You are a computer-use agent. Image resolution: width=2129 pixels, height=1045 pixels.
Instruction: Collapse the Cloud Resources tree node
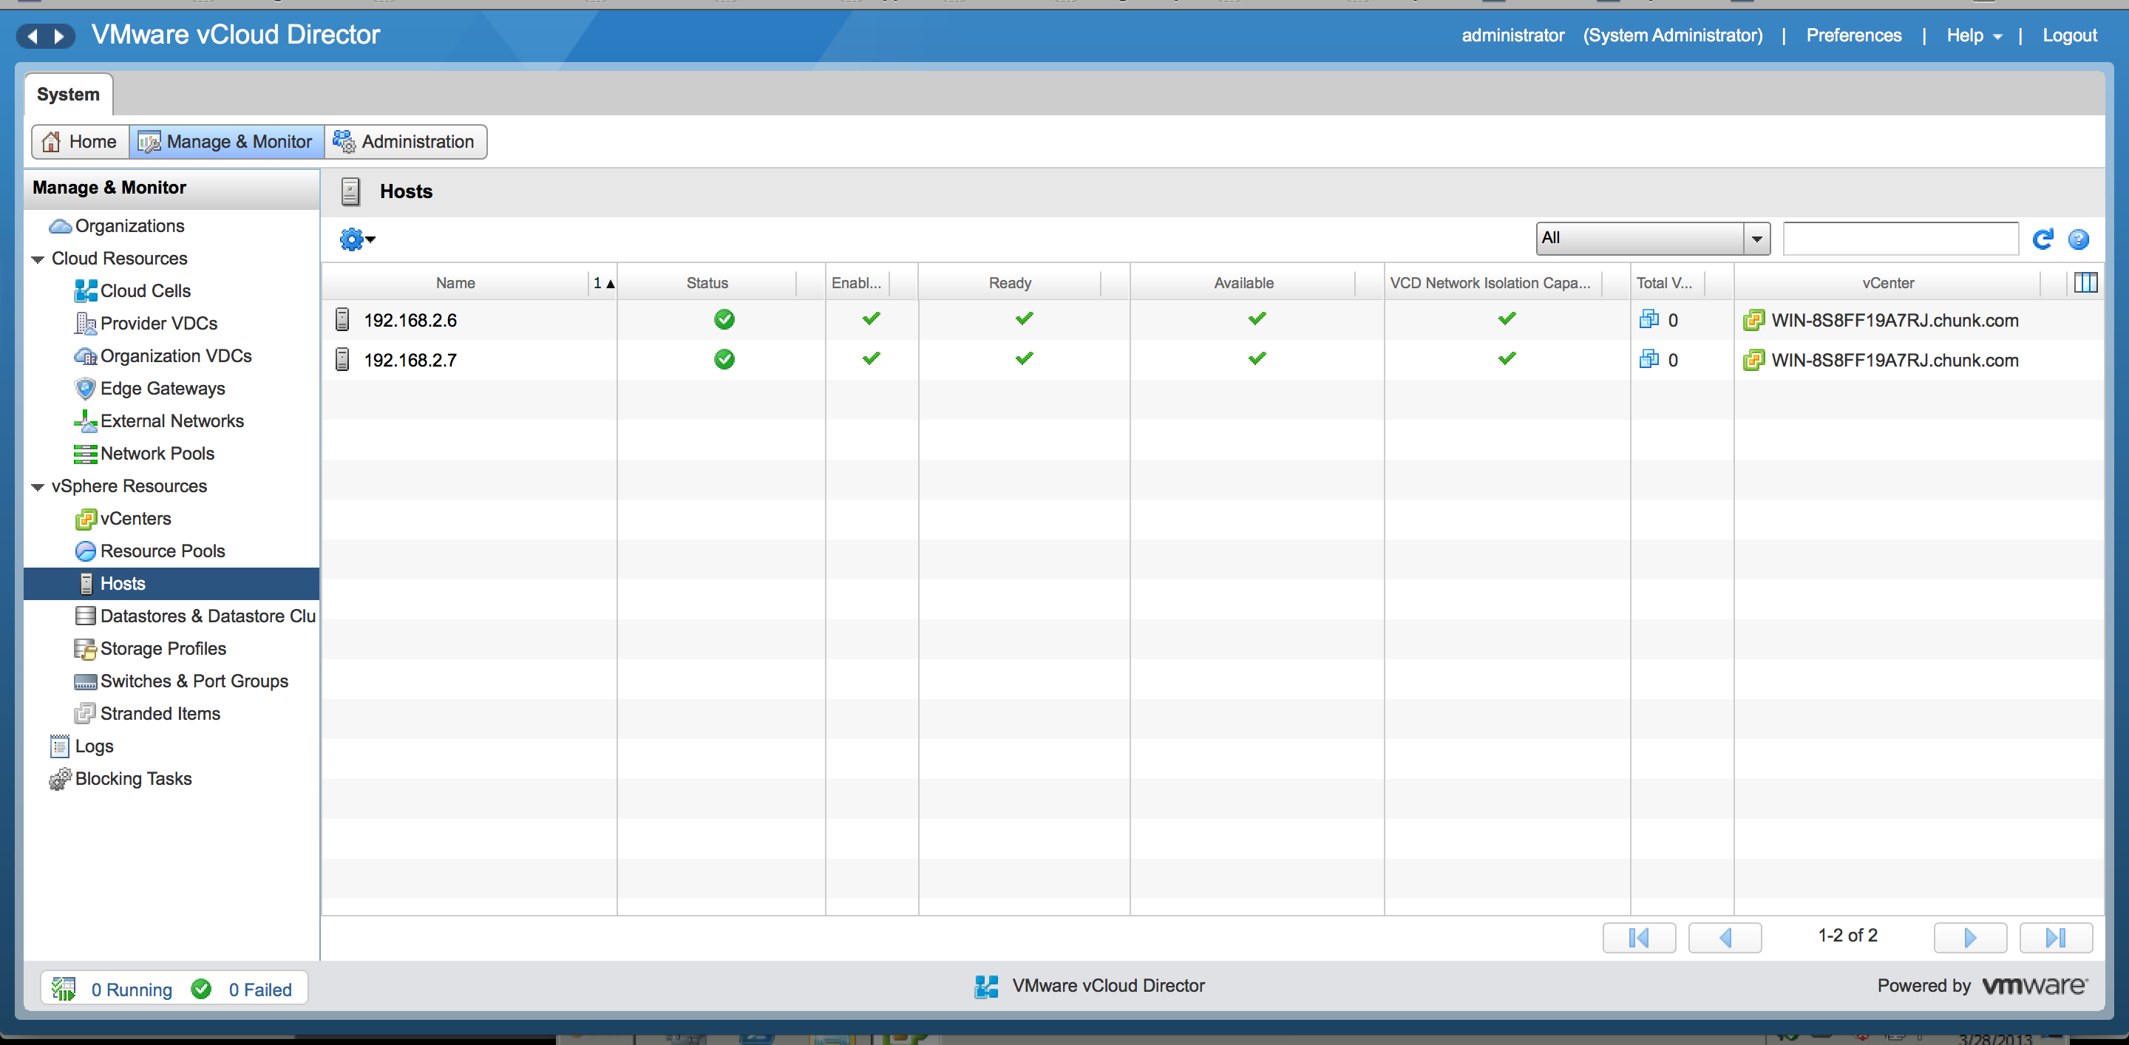point(38,259)
